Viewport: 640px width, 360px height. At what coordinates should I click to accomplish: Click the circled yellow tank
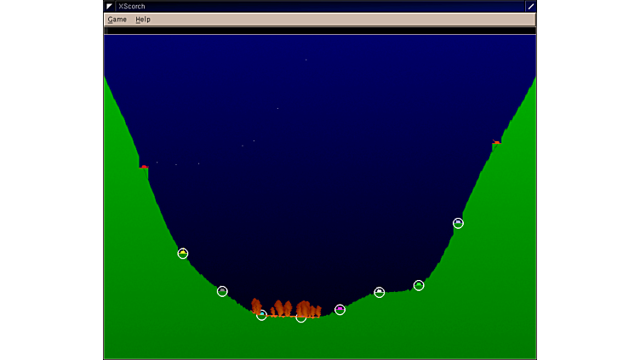(182, 254)
